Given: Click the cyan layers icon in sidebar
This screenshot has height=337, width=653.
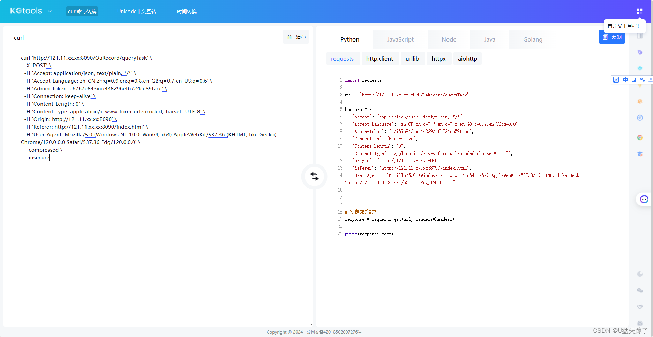Looking at the screenshot, I should tap(640, 68).
